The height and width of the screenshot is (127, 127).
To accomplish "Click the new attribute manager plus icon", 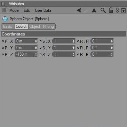I will click(x=124, y=10).
